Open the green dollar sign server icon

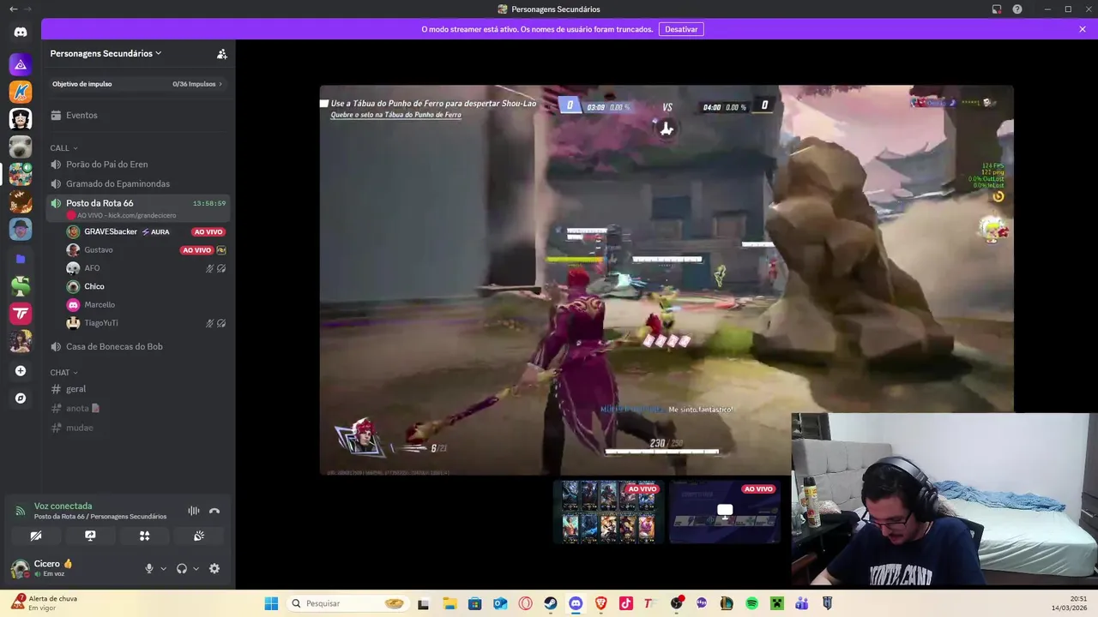coord(21,285)
